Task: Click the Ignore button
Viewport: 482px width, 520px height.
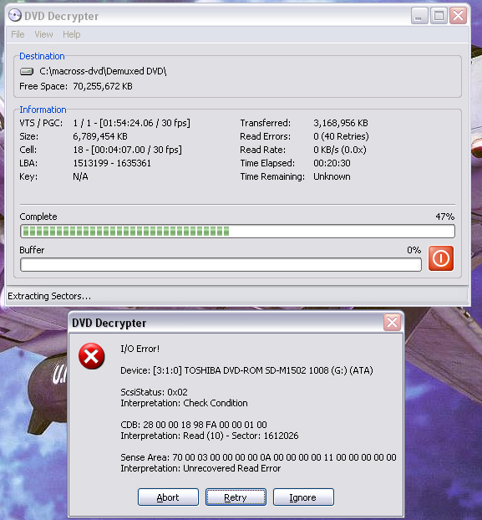Action: coord(303,497)
